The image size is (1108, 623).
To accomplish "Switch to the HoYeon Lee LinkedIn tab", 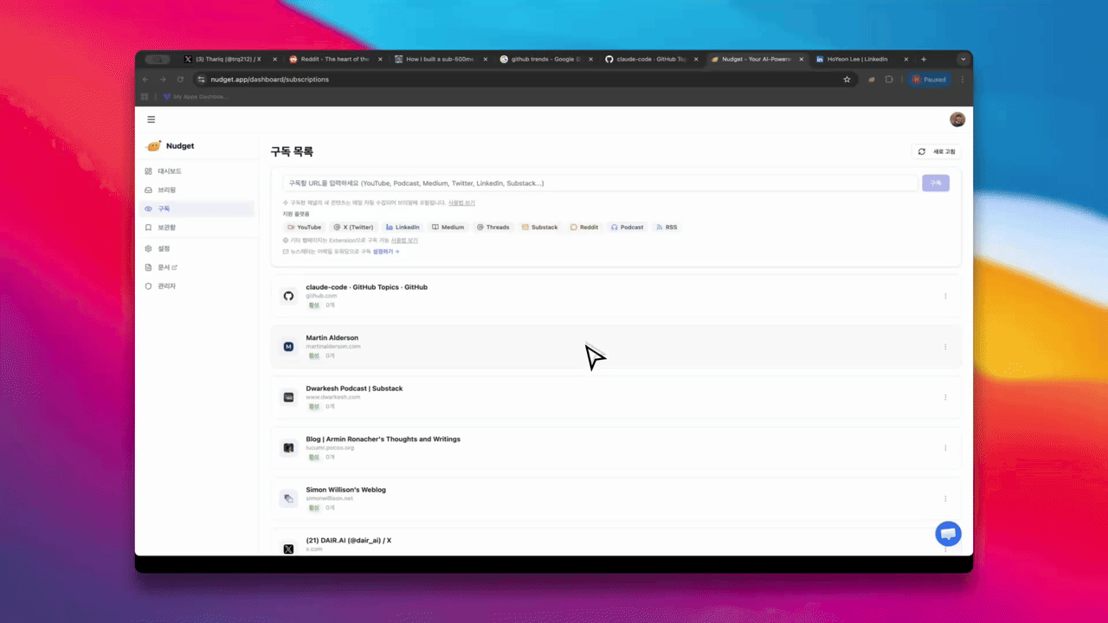I will tap(862, 59).
